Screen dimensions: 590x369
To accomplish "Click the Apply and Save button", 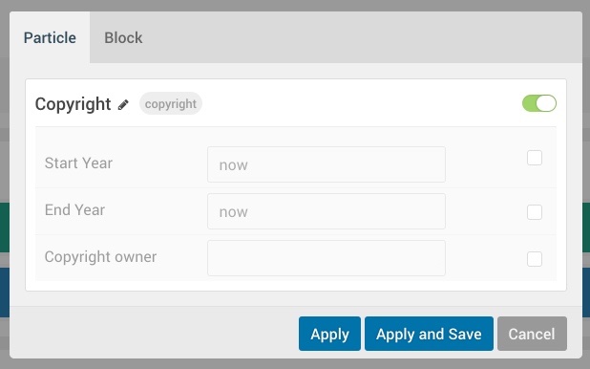I will coord(429,334).
